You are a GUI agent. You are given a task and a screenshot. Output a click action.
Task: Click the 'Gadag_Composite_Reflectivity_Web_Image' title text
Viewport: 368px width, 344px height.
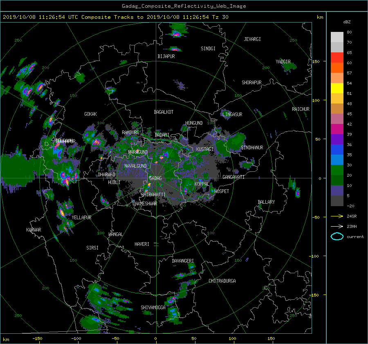point(184,6)
